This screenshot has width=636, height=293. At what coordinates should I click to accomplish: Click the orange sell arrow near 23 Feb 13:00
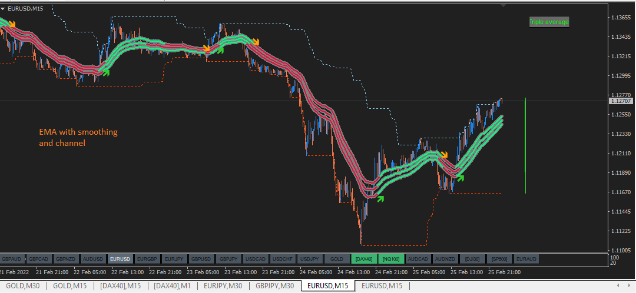(256, 41)
